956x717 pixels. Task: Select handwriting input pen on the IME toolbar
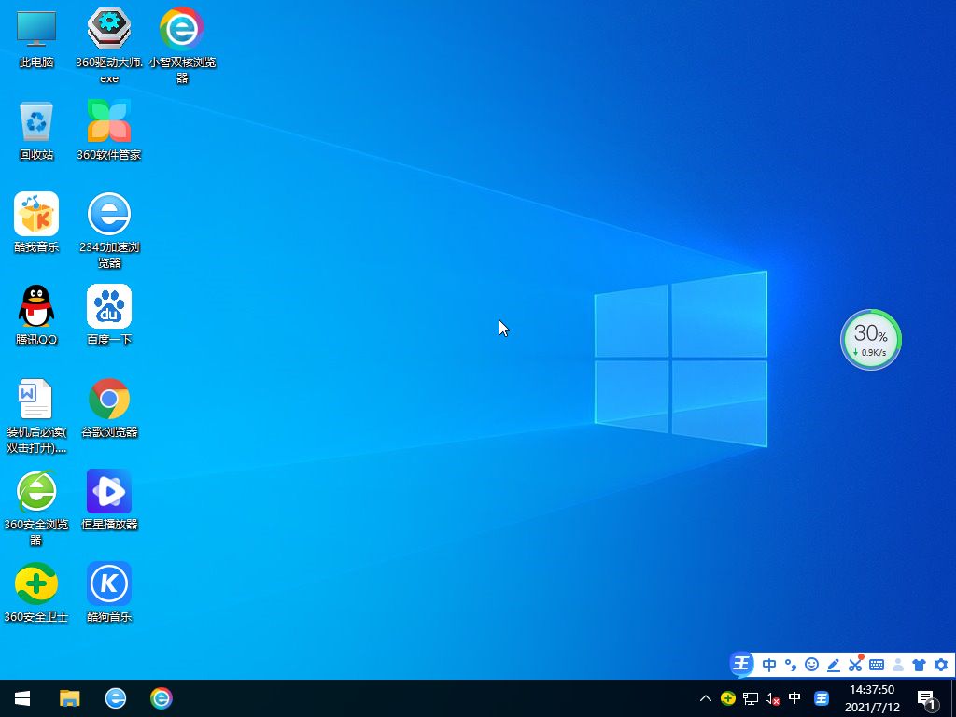click(834, 665)
